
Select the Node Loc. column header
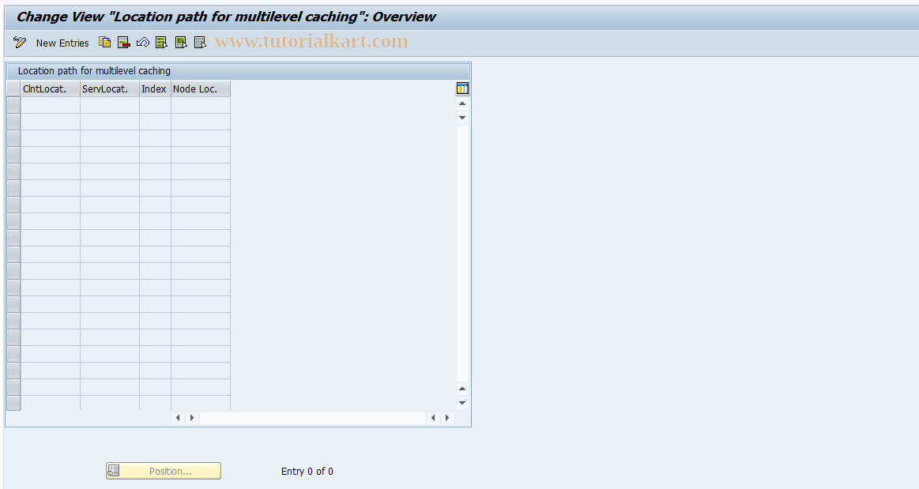[x=201, y=89]
